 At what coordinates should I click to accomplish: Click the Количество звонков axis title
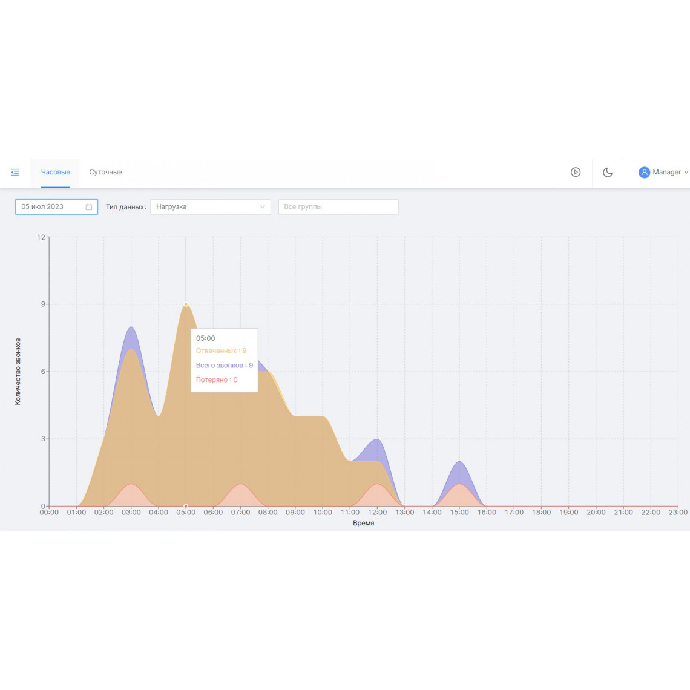pos(18,372)
